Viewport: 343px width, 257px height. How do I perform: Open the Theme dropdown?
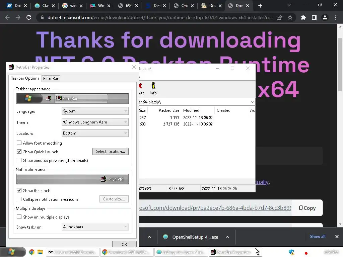pyautogui.click(x=95, y=122)
